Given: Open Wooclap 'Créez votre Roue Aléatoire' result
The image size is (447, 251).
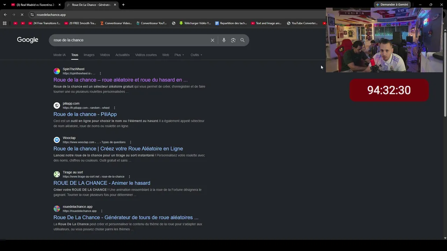Looking at the screenshot, I should tap(118, 149).
